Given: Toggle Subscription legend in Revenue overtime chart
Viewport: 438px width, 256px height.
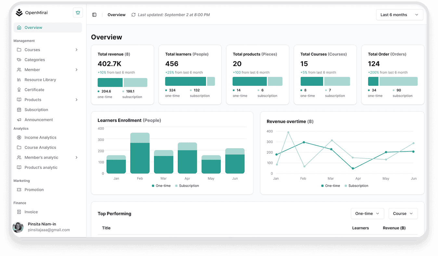Looking at the screenshot, I should tap(356, 186).
